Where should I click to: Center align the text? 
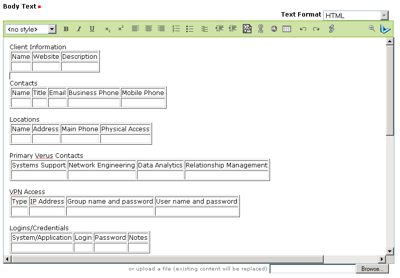[x=149, y=29]
